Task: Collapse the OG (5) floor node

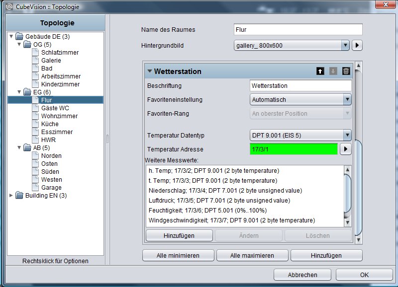Action: [19, 44]
